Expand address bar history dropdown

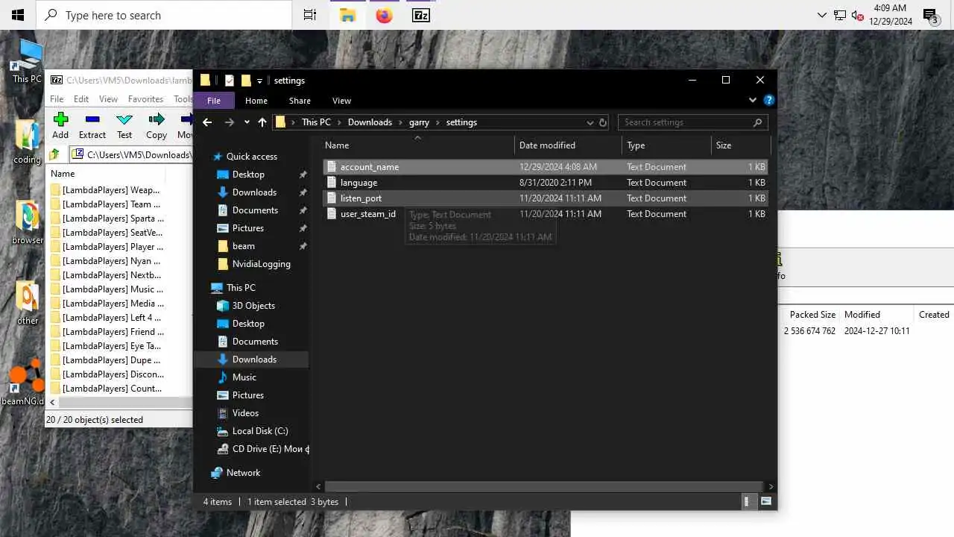pos(590,122)
